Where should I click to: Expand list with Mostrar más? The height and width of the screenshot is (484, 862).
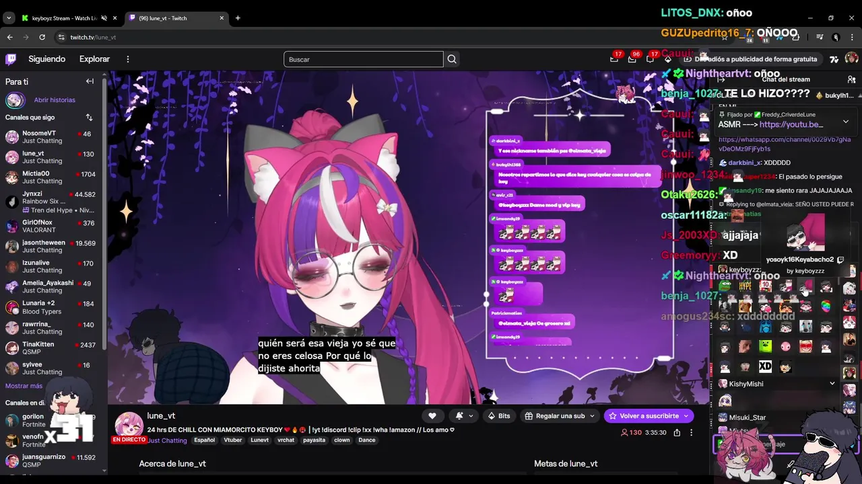pos(24,386)
